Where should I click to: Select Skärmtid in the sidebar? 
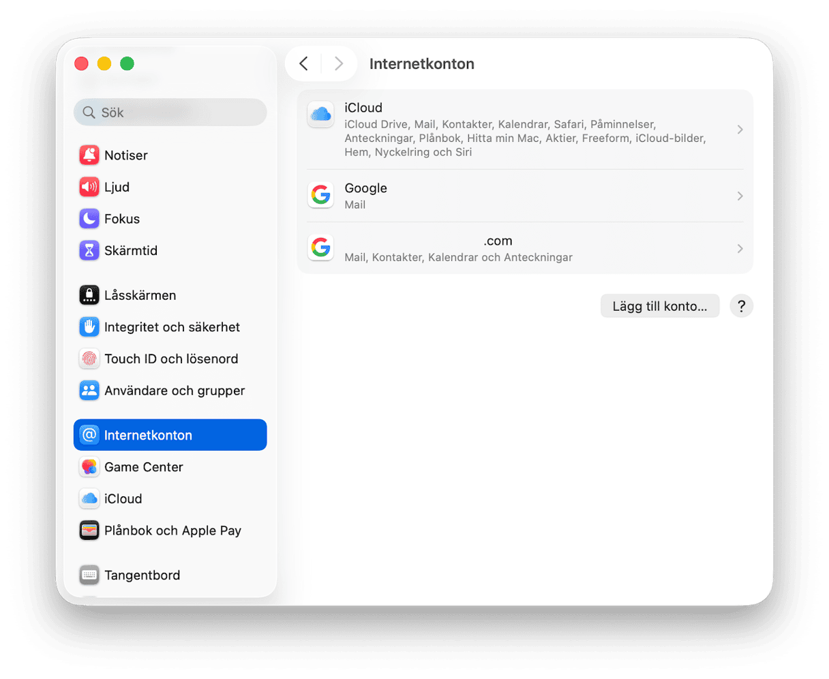coord(170,250)
